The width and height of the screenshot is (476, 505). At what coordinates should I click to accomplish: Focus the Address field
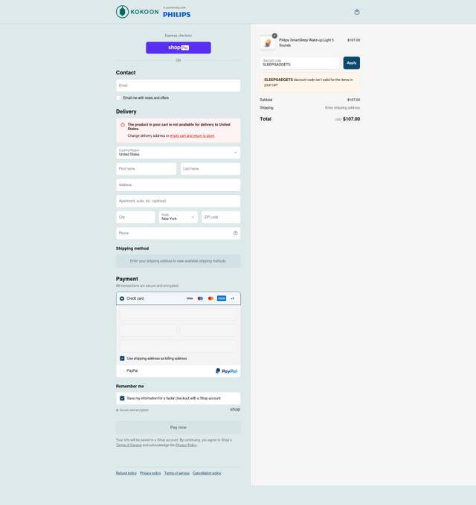(178, 185)
